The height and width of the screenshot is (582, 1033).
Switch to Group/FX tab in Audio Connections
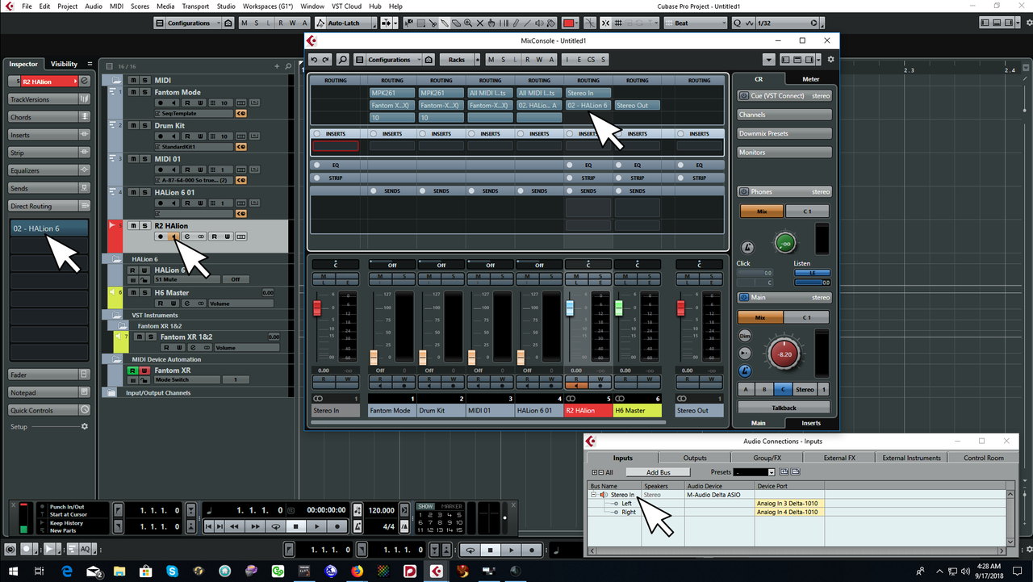coord(767,458)
